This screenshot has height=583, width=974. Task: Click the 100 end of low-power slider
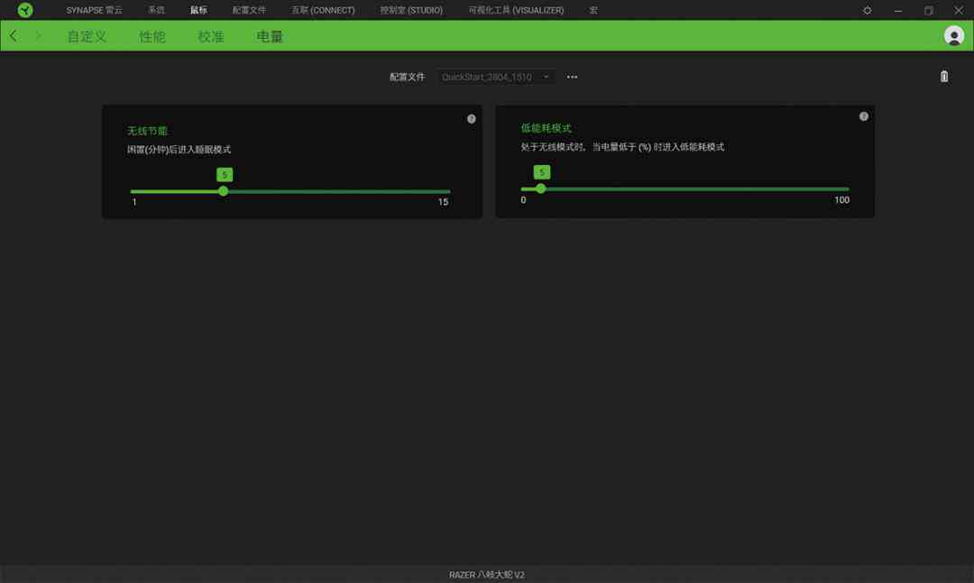point(841,200)
